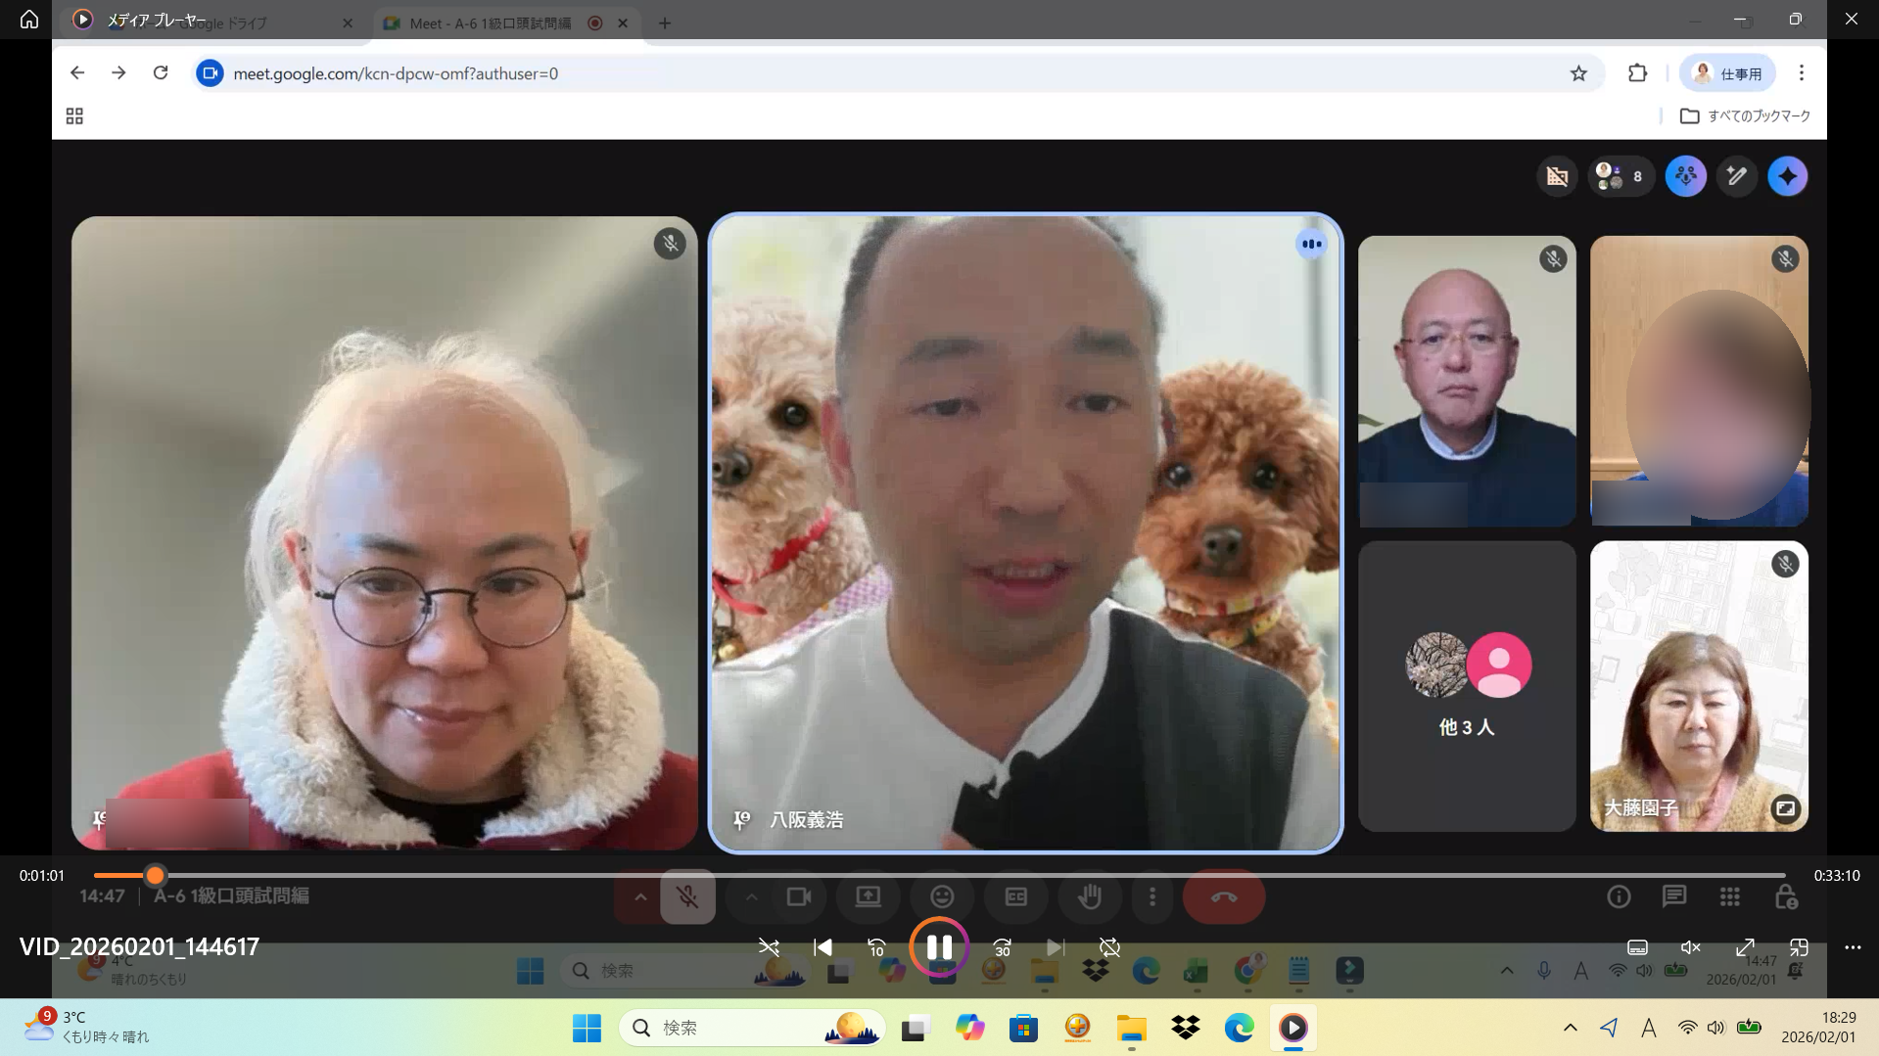Open the weather widget showing 3°C
Image resolution: width=1879 pixels, height=1056 pixels.
[88, 1027]
